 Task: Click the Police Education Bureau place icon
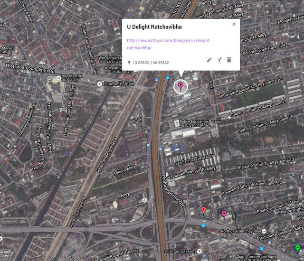176,123
